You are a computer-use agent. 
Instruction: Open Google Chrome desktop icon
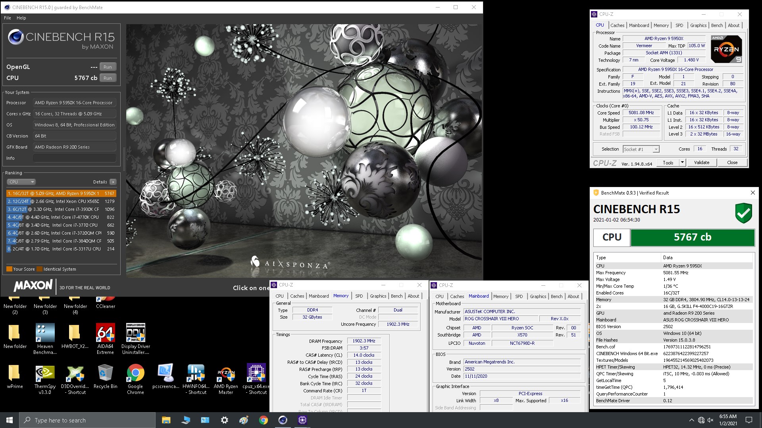(135, 379)
